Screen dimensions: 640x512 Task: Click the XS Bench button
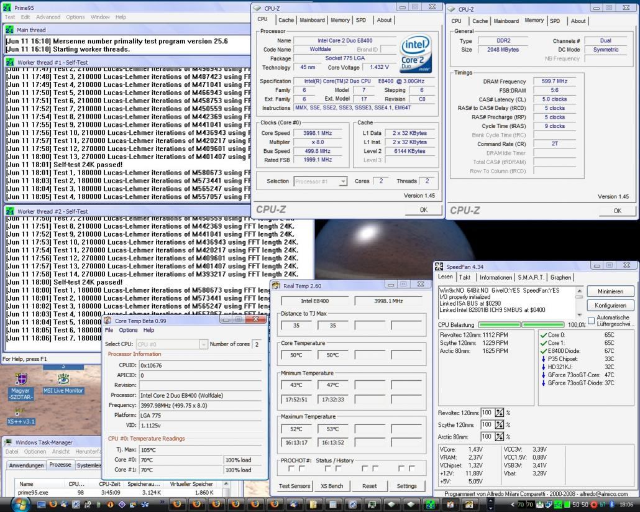tap(332, 486)
